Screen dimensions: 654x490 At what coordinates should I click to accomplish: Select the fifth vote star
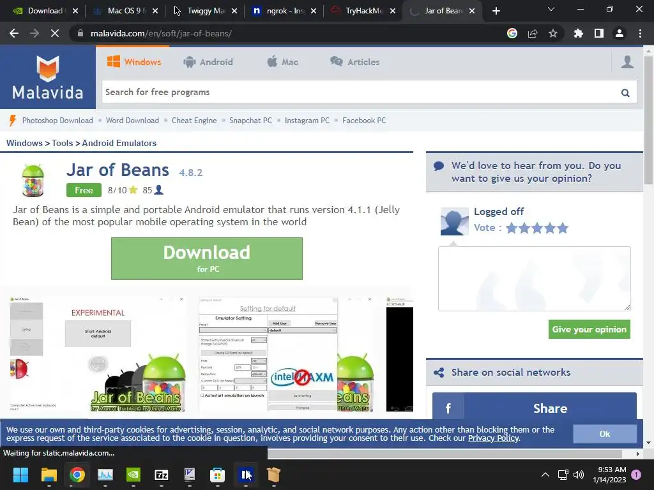pos(563,228)
